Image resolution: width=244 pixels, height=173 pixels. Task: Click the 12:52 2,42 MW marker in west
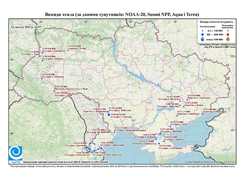42,79
